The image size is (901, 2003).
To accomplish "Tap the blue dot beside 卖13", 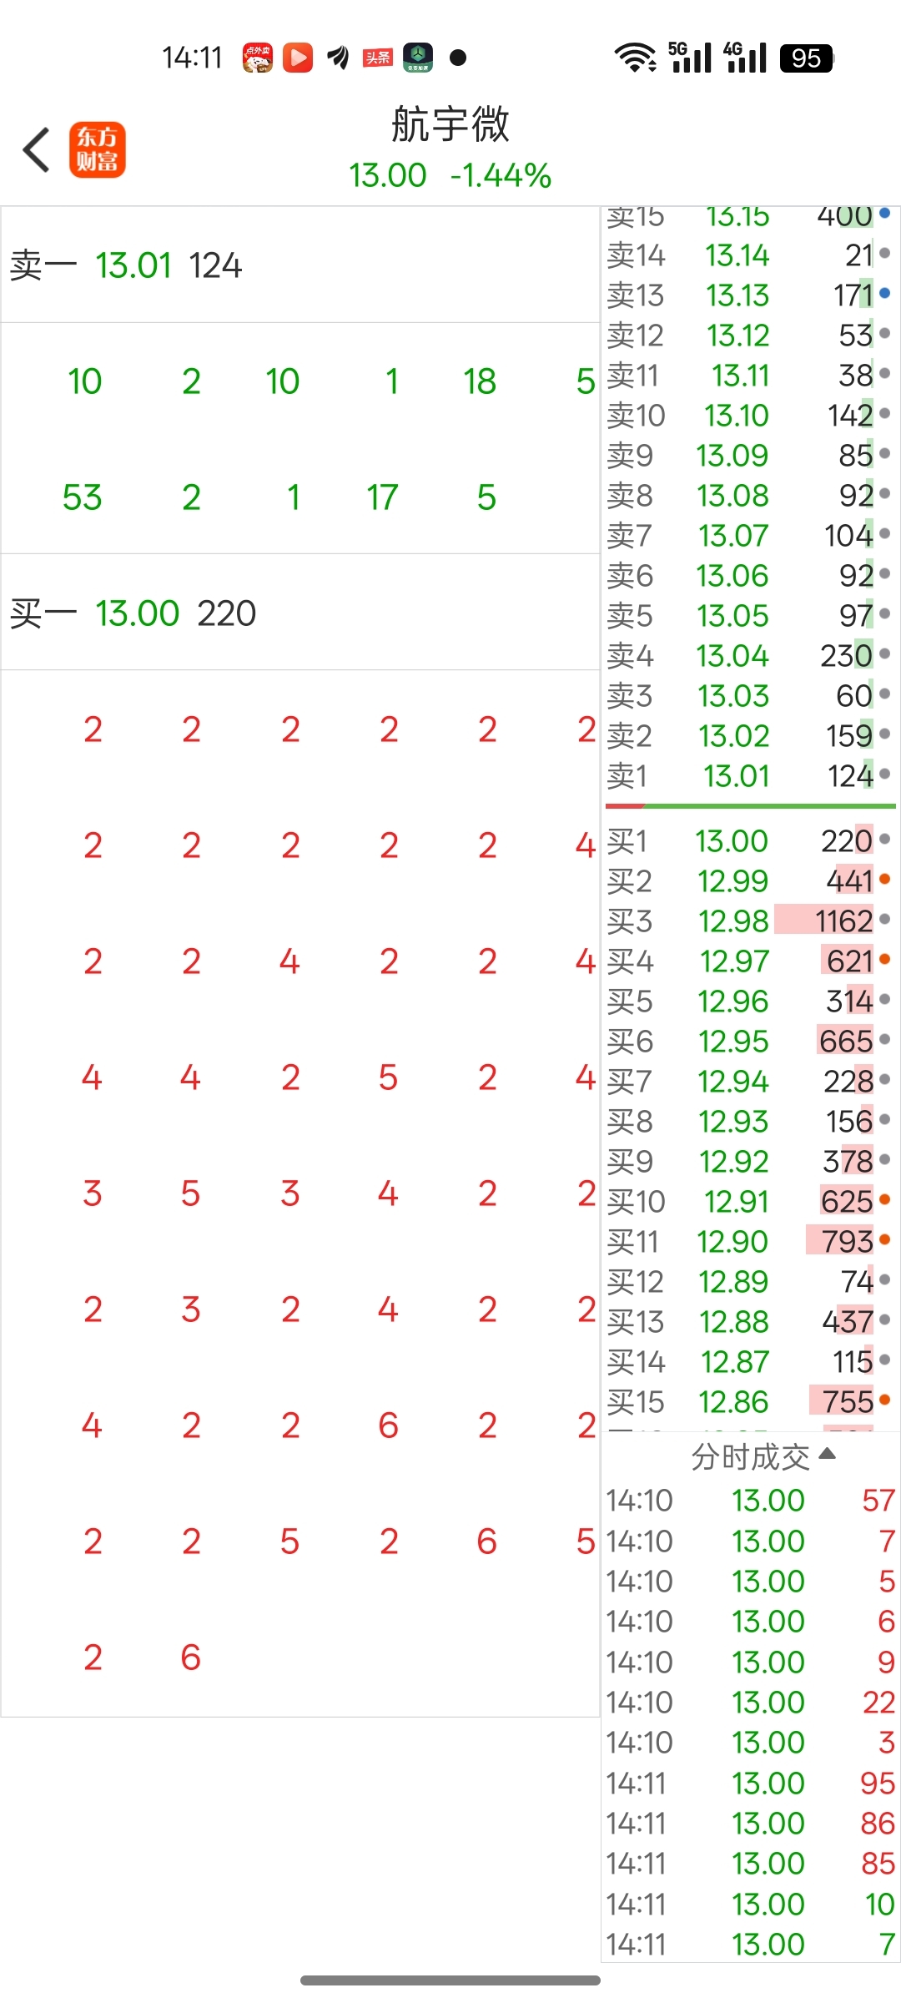I will click(884, 294).
